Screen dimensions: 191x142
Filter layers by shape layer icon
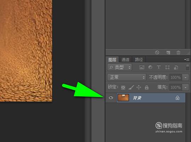[x=167, y=67]
